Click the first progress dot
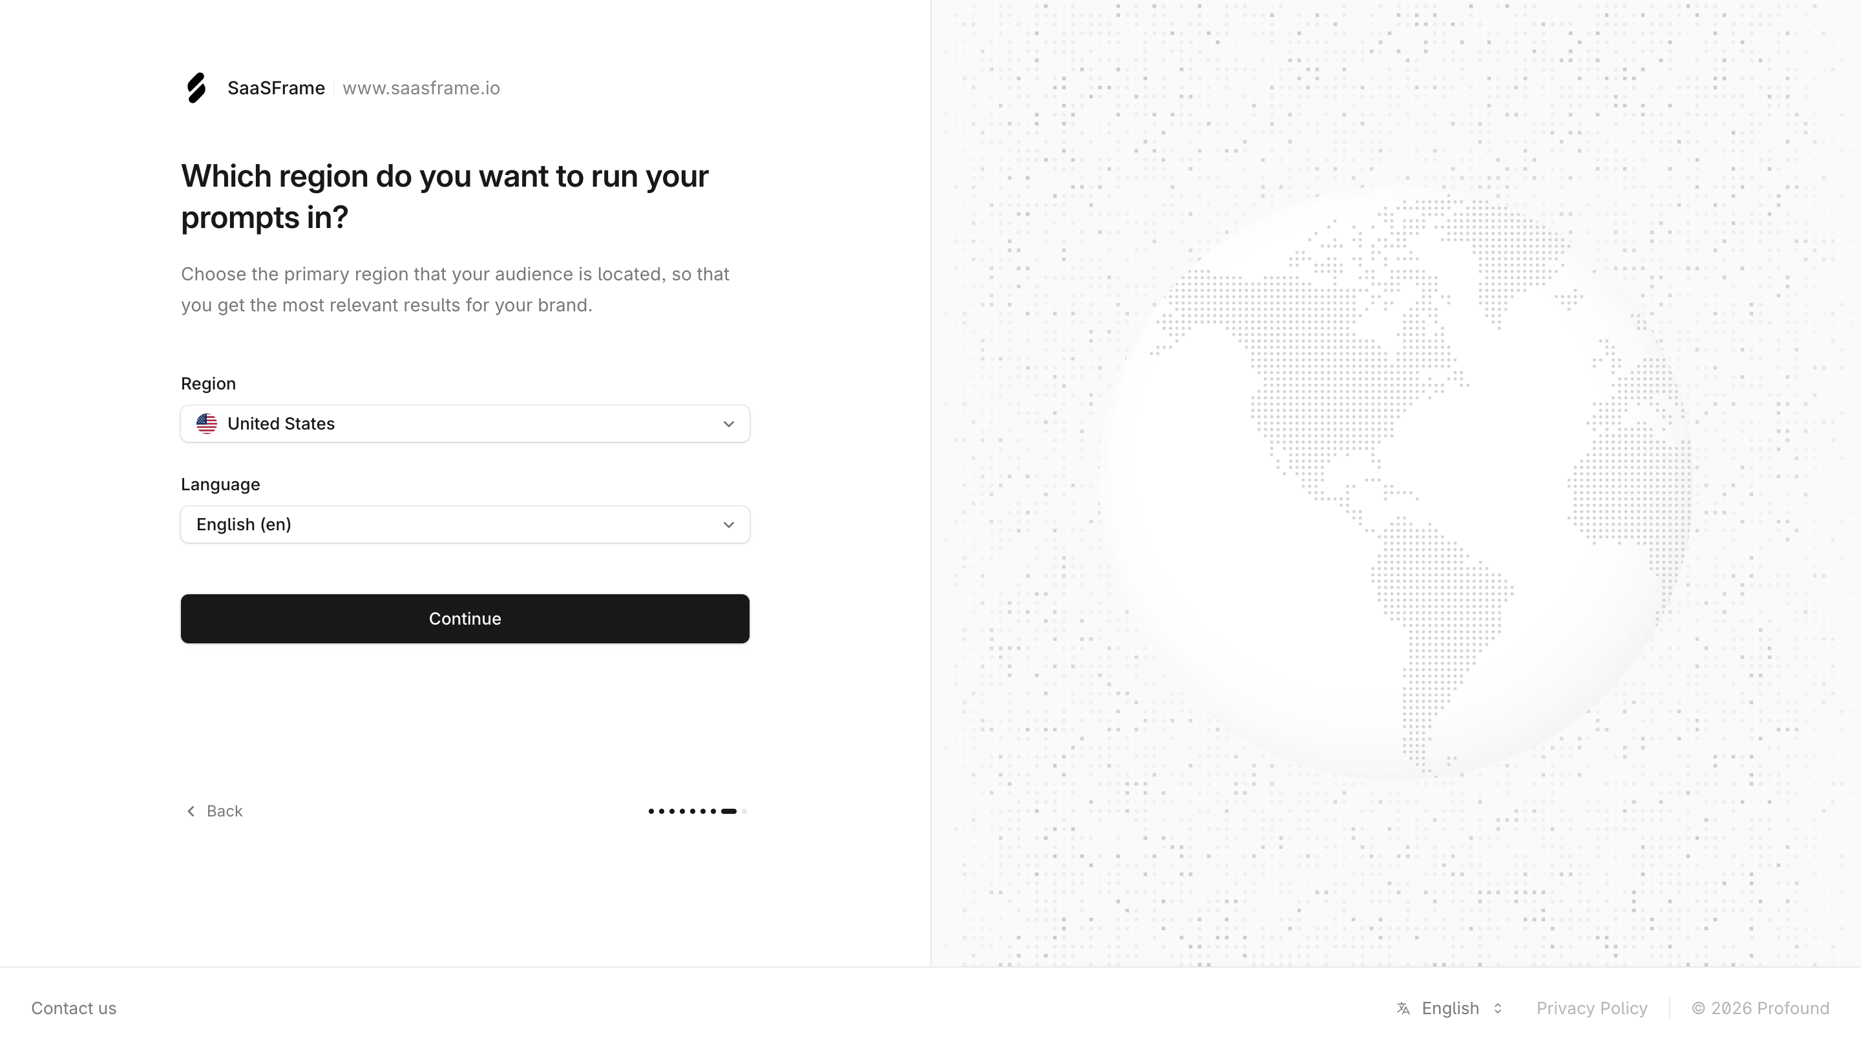Image resolution: width=1861 pixels, height=1049 pixels. [651, 811]
